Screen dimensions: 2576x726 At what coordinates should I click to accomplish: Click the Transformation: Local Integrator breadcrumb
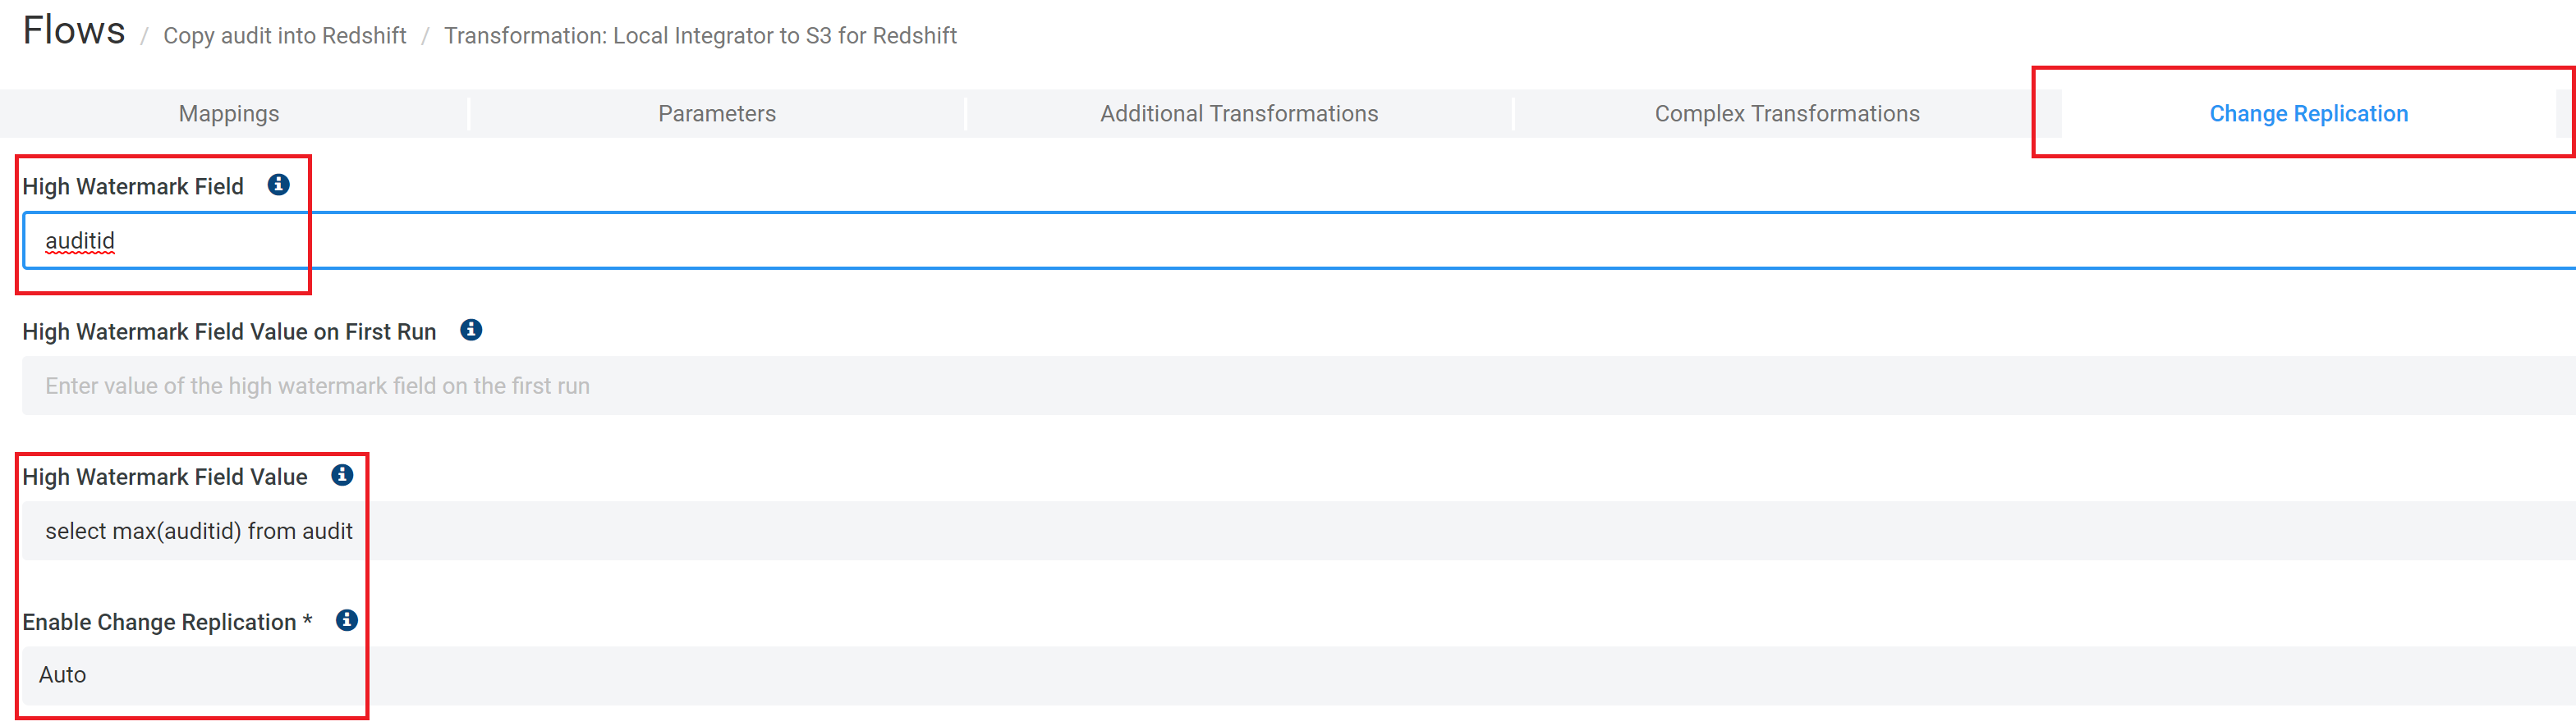click(x=700, y=36)
